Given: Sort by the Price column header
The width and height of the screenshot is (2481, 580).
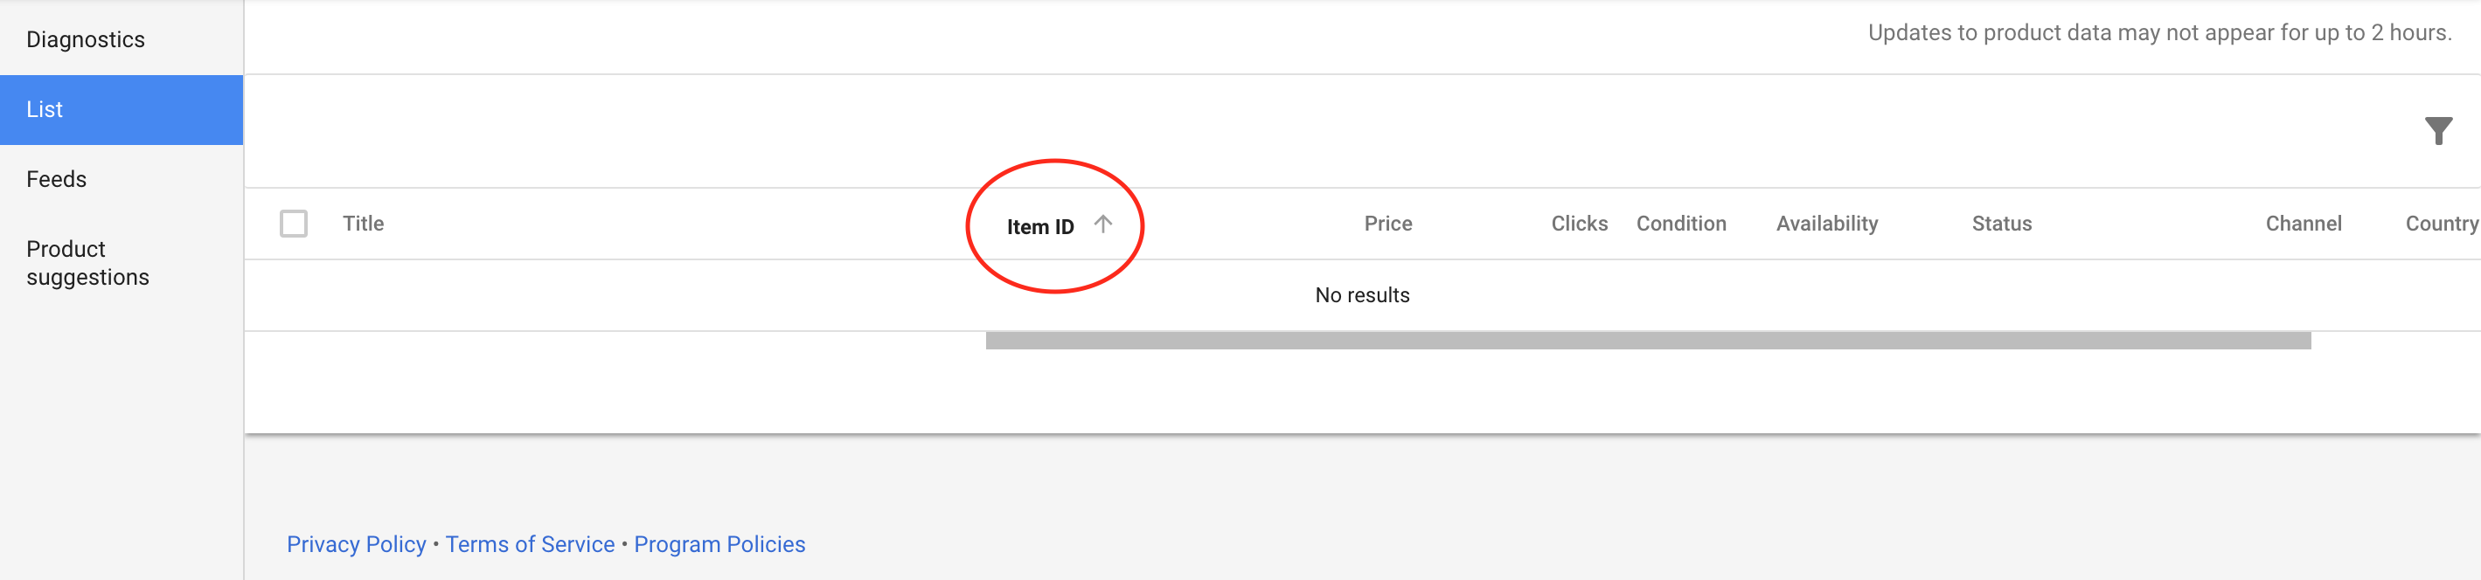Looking at the screenshot, I should [1388, 223].
